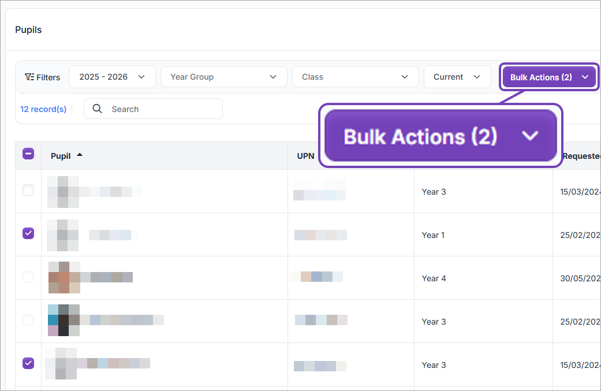Uncheck the checkbox for the Year 1 pupil

click(28, 233)
